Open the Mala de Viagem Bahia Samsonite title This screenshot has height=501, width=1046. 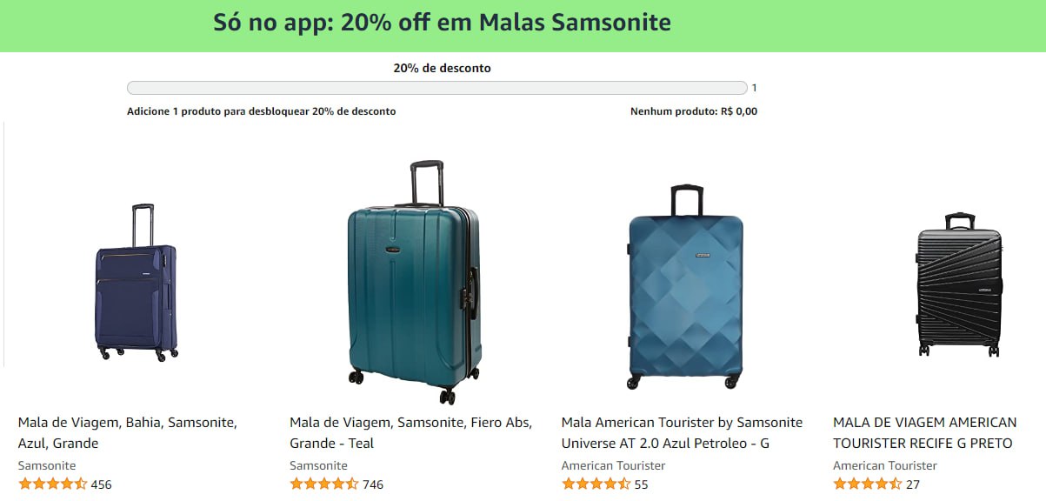(128, 432)
